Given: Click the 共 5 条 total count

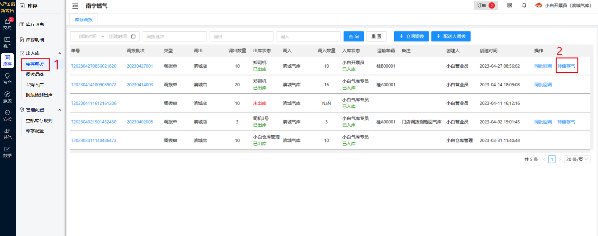Looking at the screenshot, I should click(531, 159).
